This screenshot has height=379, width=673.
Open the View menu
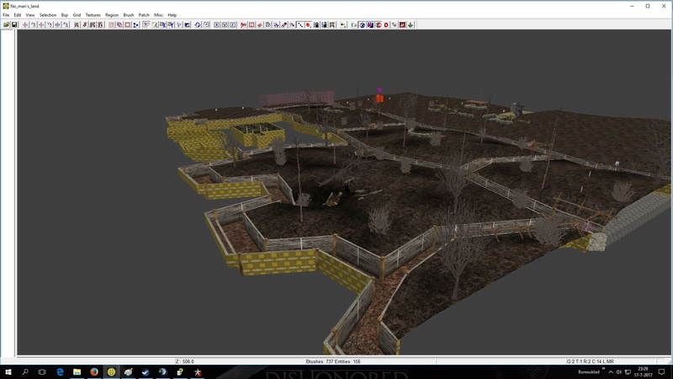pos(30,15)
